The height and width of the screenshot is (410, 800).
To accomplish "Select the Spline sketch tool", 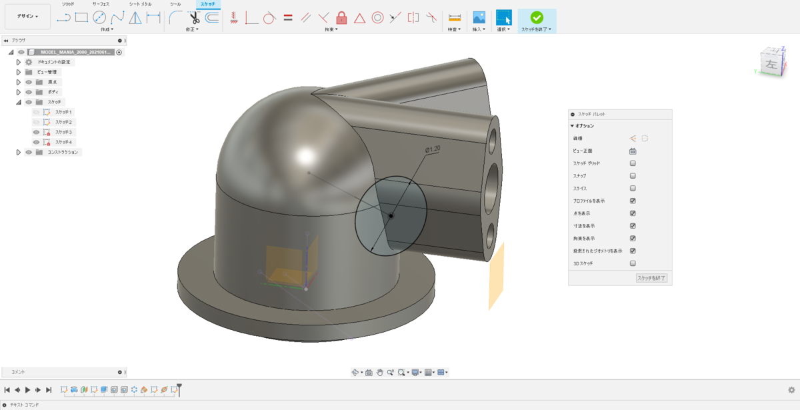I will tap(117, 18).
